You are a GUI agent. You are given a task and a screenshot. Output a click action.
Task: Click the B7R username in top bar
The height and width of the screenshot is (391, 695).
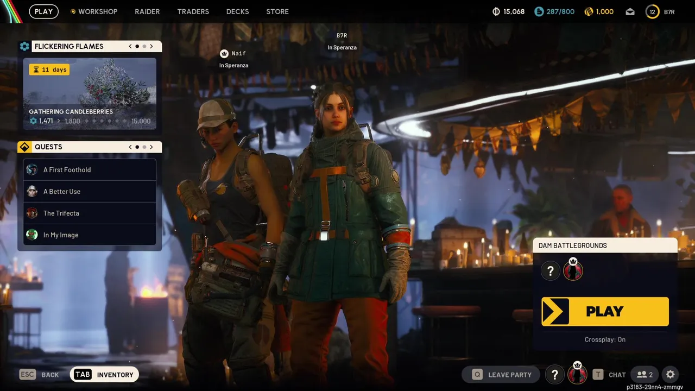click(x=669, y=11)
